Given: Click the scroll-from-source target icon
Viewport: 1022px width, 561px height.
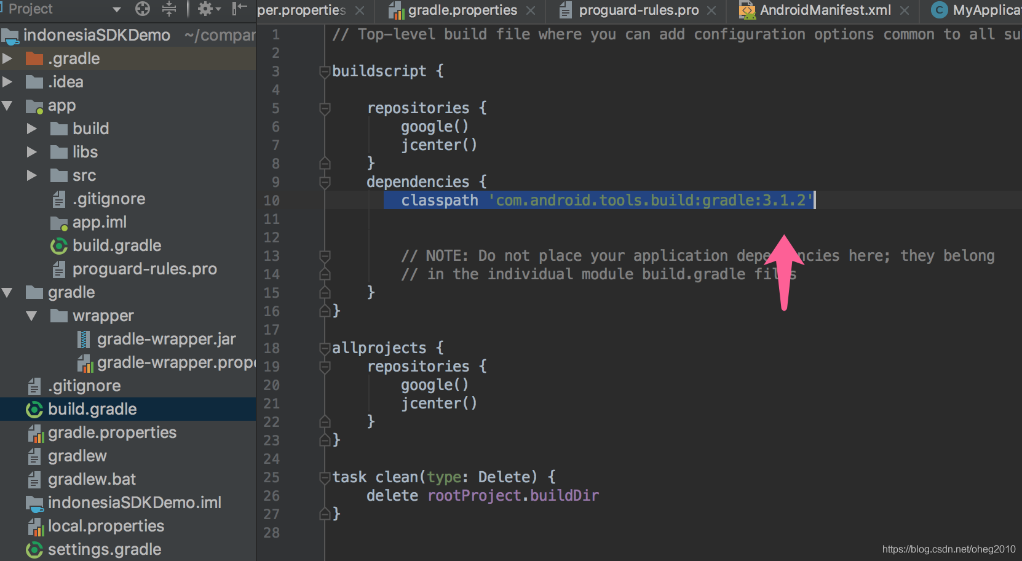Looking at the screenshot, I should pos(143,9).
